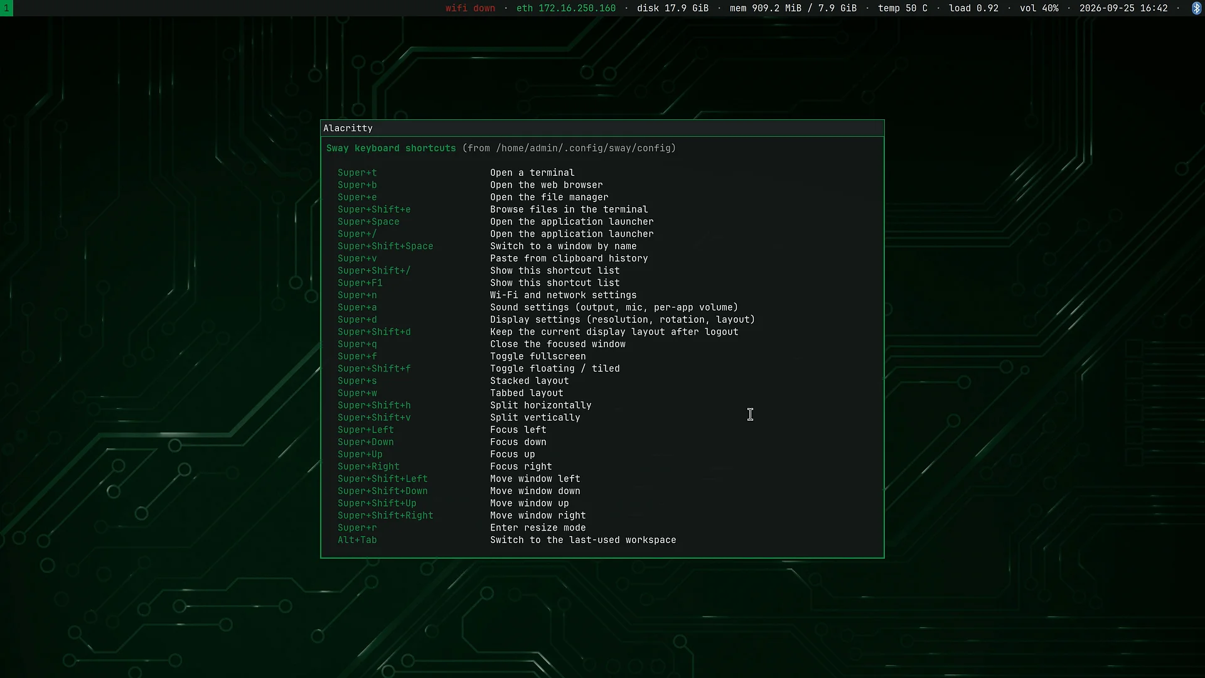Click 'Browse files in the terminal' line
Screen dimensions: 1205x678
tap(569, 210)
